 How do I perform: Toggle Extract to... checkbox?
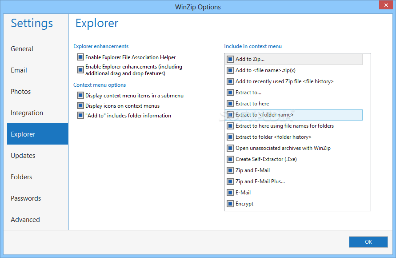point(230,93)
